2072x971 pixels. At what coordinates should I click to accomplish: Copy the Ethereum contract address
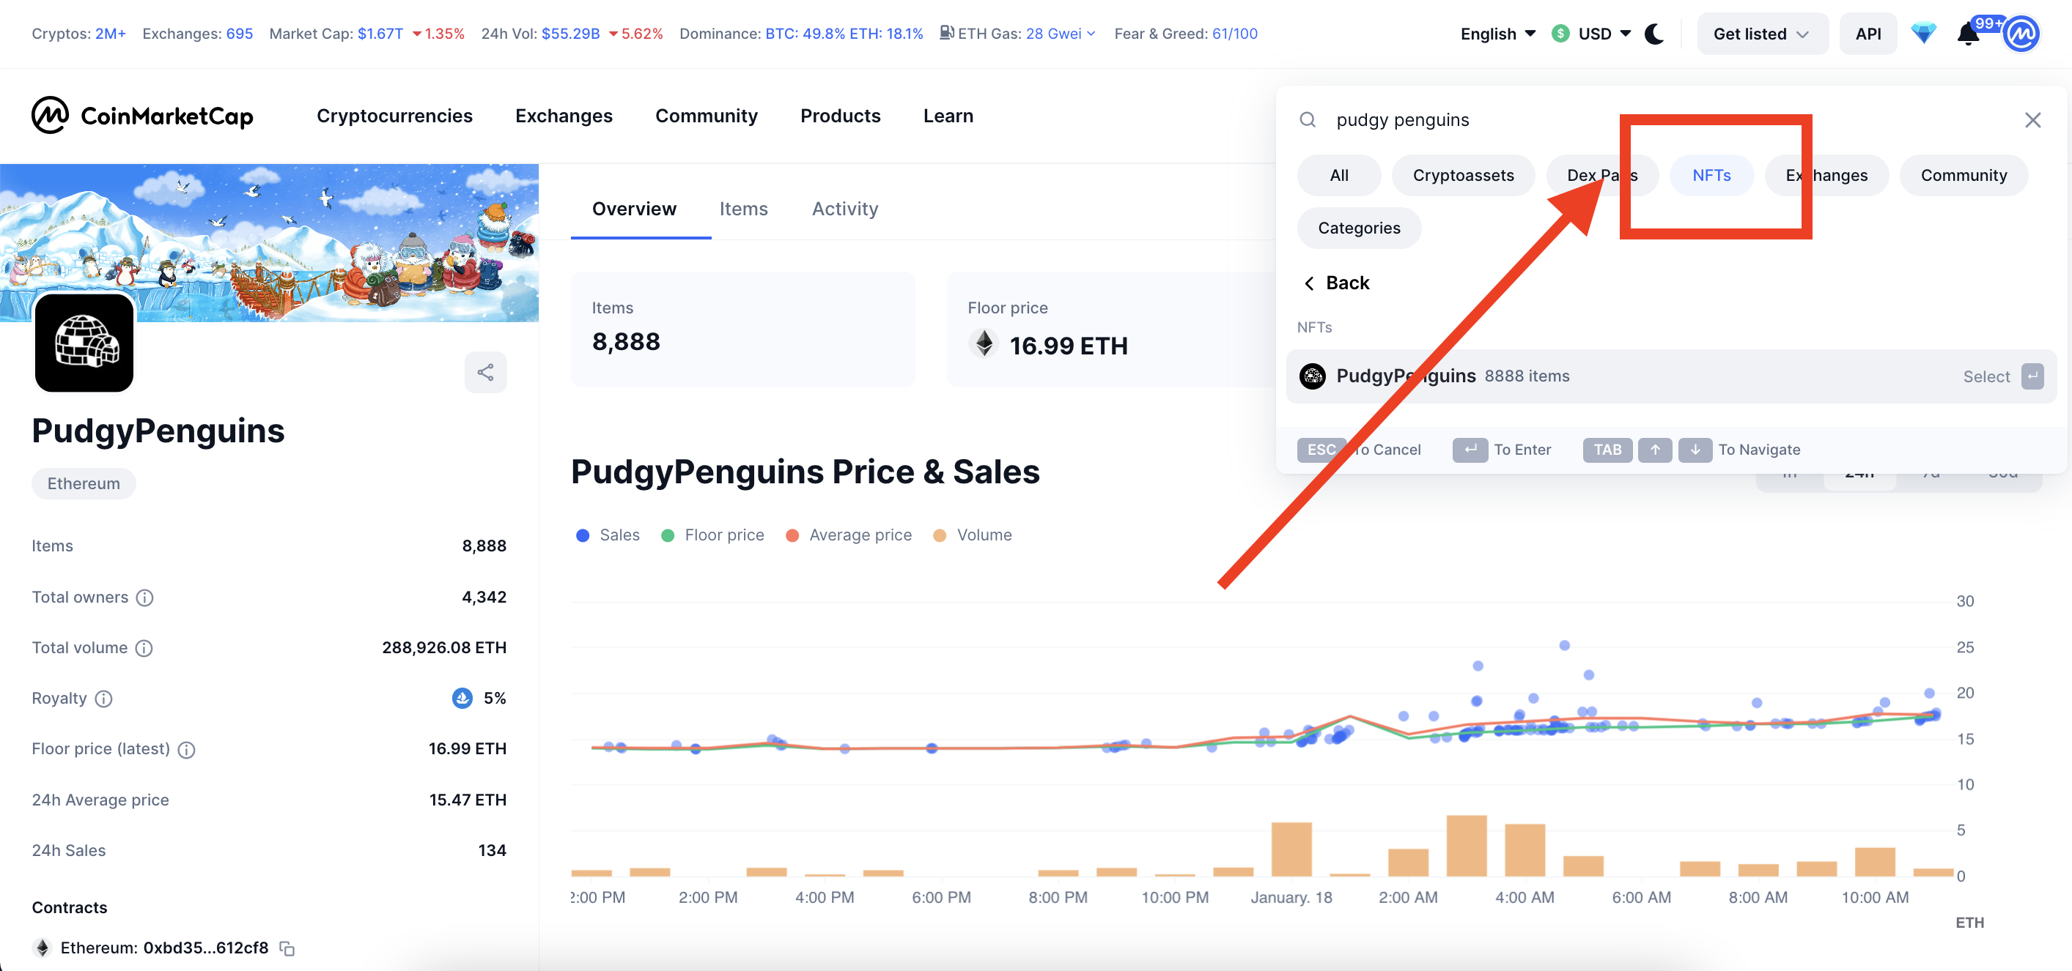pos(287,948)
